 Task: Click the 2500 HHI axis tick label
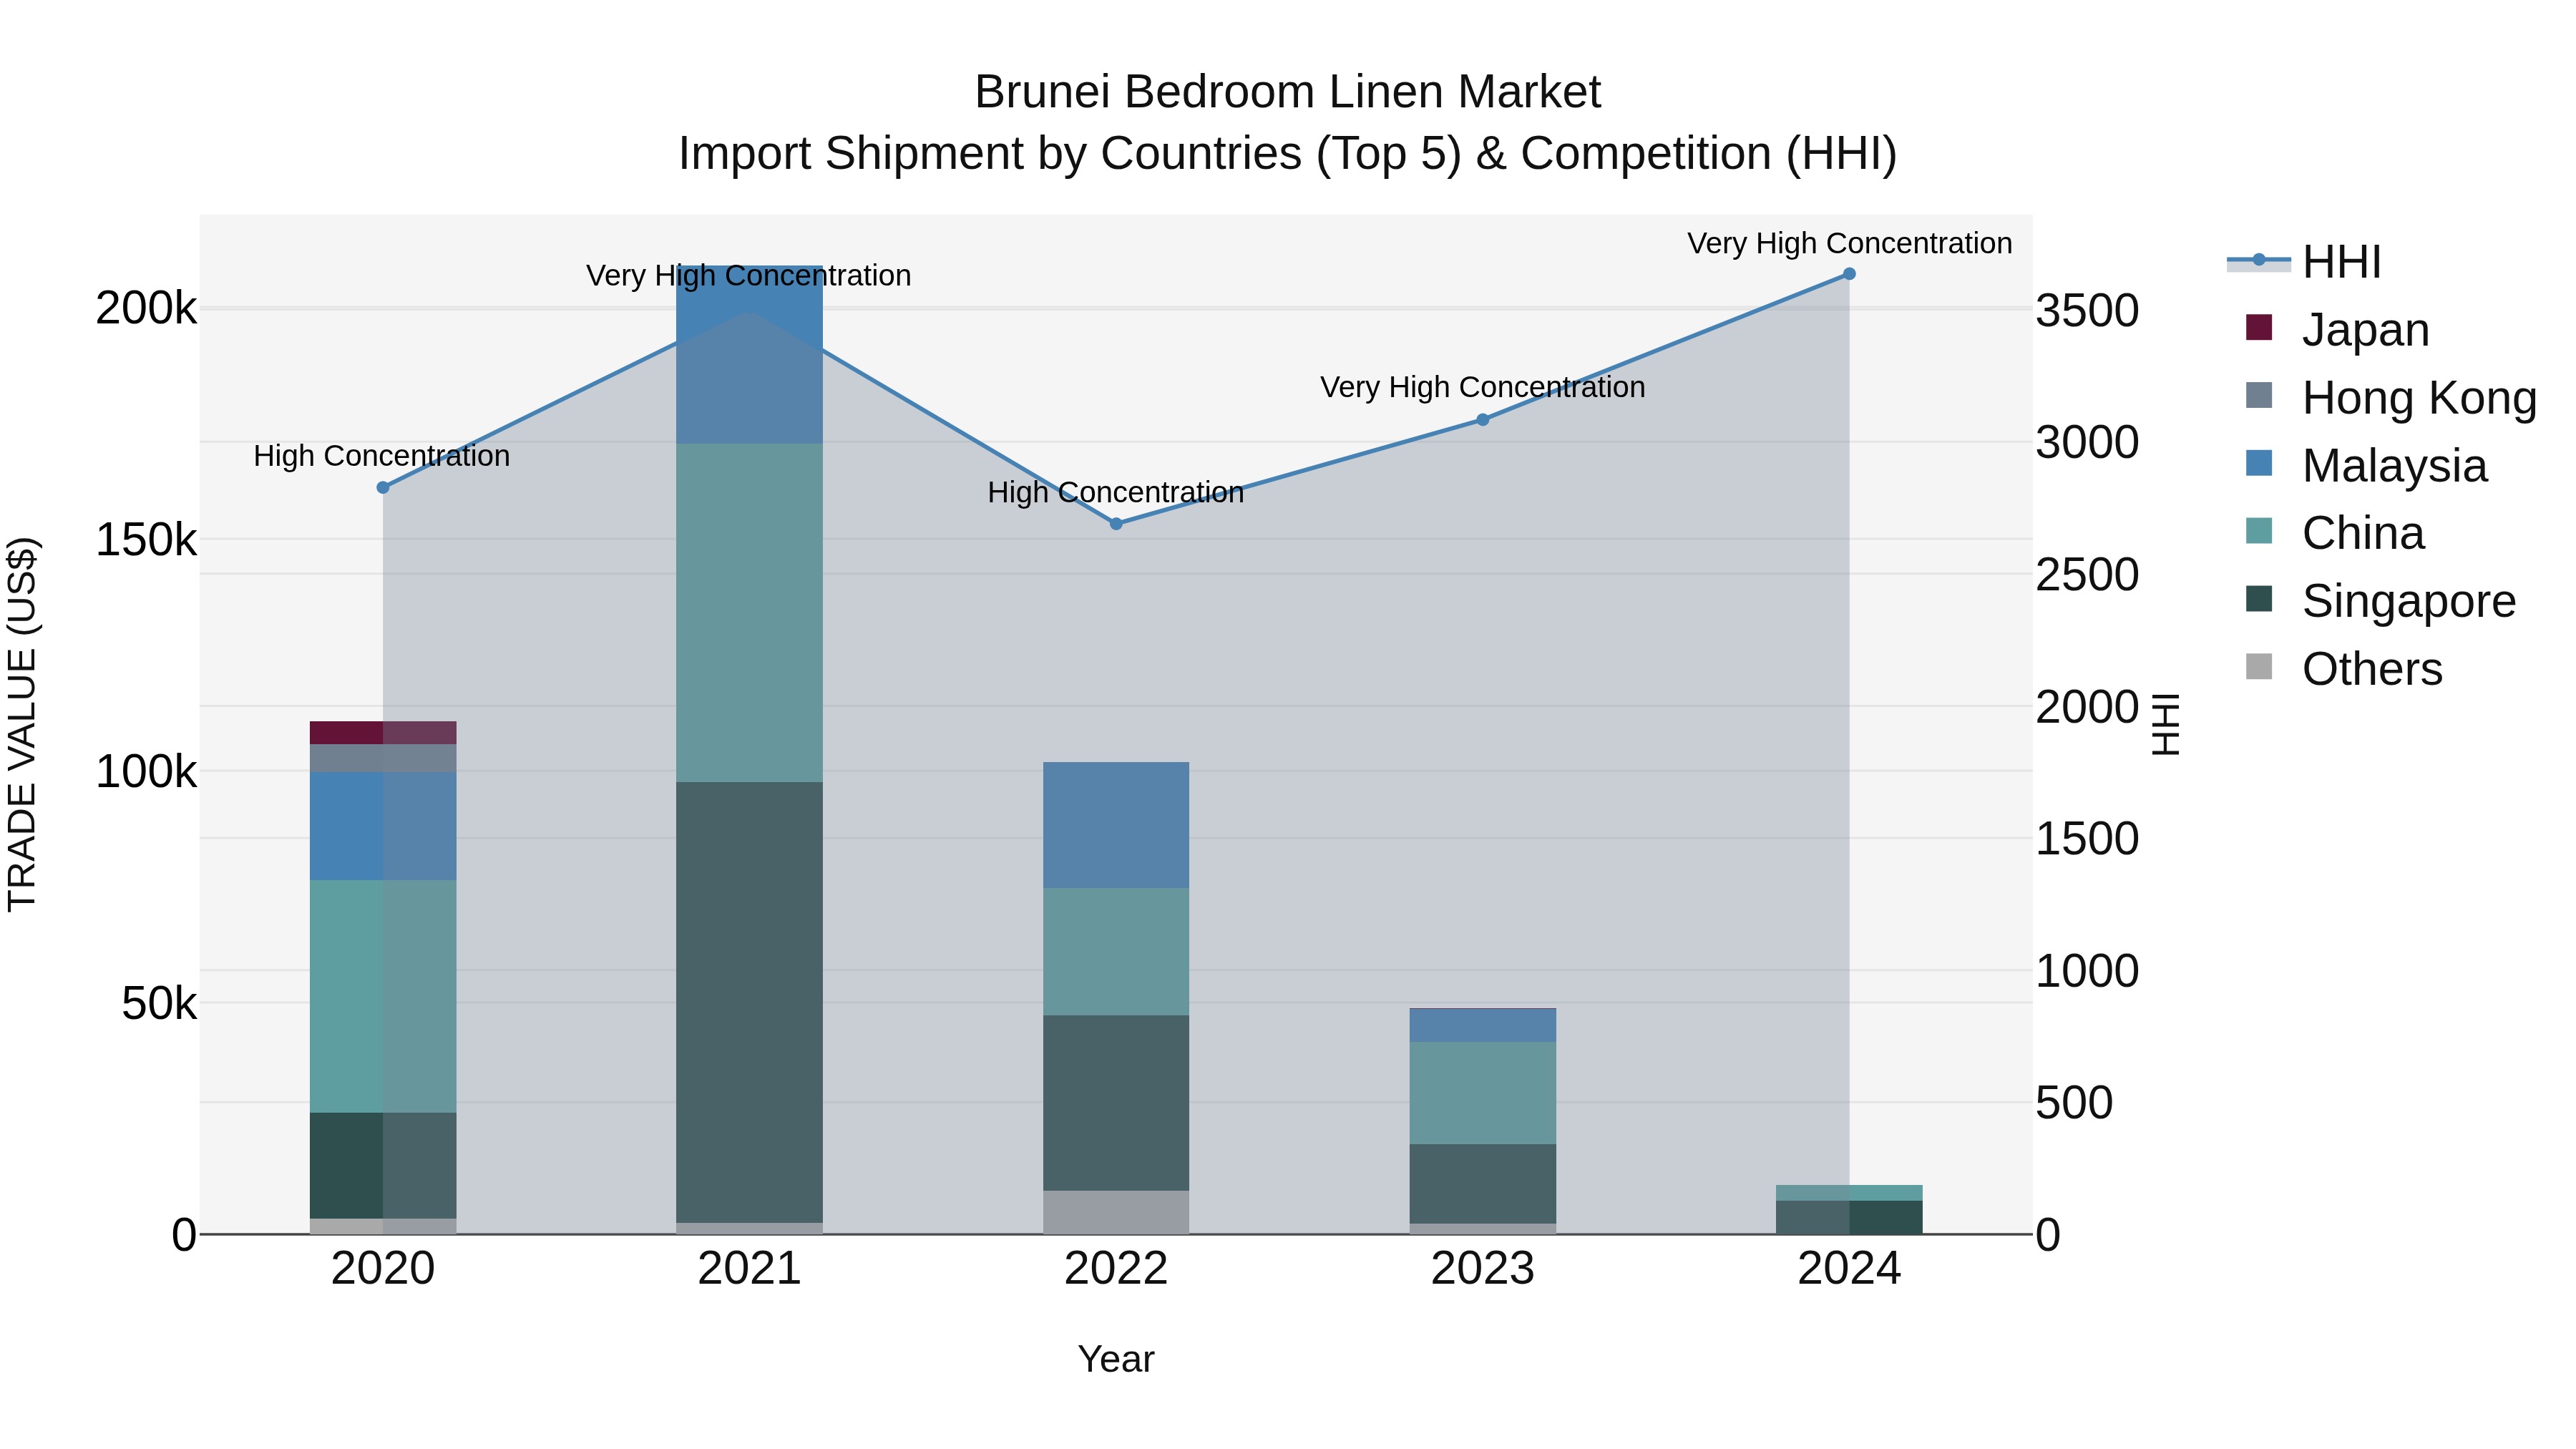click(x=2088, y=574)
